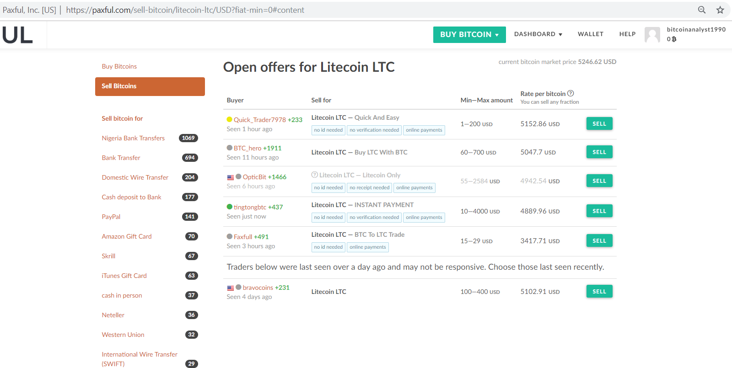
Task: Click 'no verification needed' tag on Quick_Trader7978 offer
Action: (x=374, y=130)
